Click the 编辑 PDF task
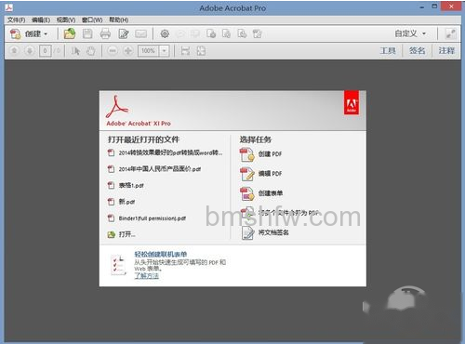465x344 pixels. [270, 174]
